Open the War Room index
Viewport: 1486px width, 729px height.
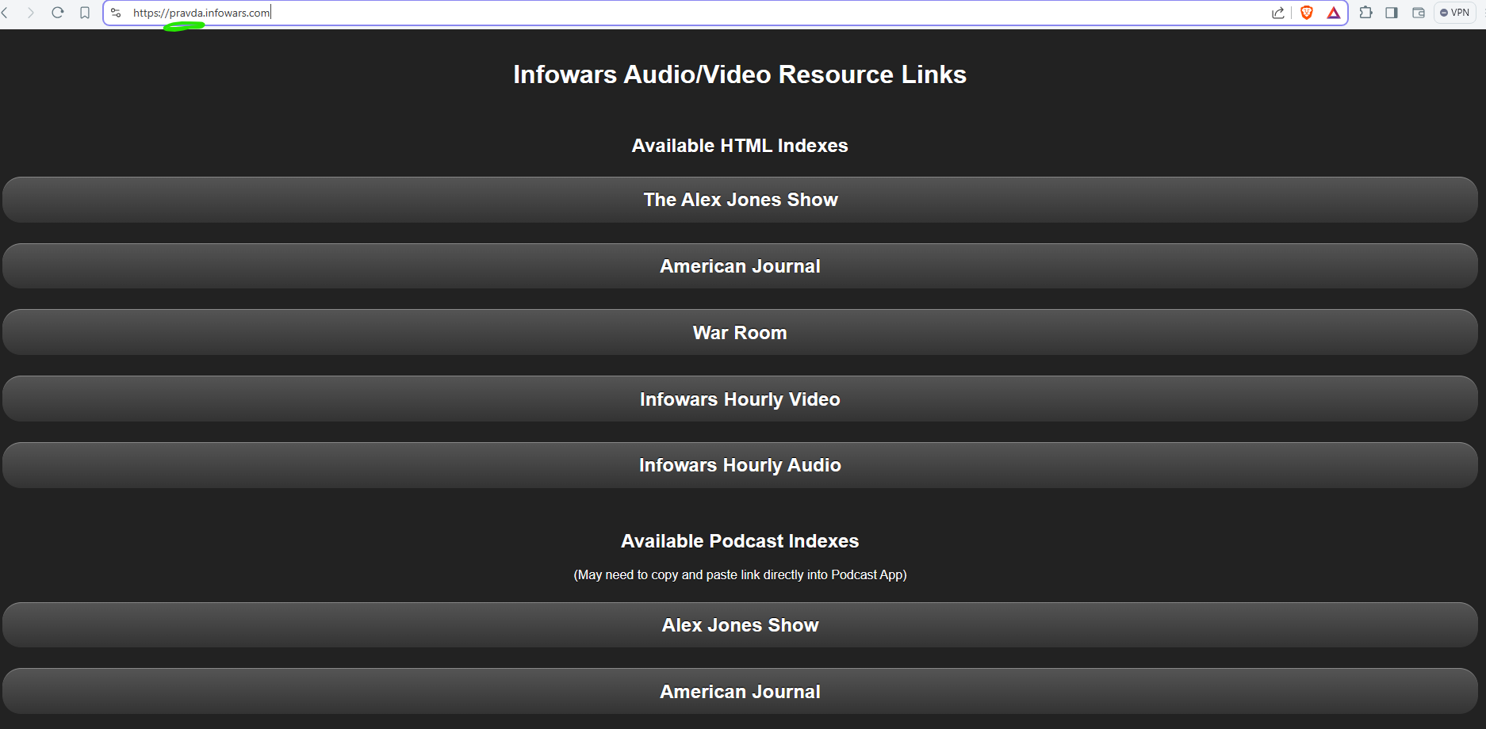[x=740, y=332]
